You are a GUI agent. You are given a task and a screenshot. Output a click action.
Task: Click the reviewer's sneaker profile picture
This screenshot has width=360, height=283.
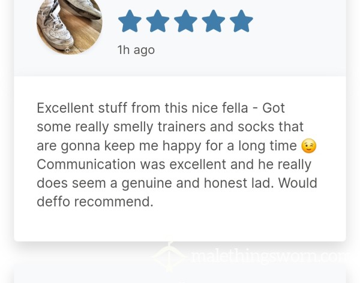70,26
